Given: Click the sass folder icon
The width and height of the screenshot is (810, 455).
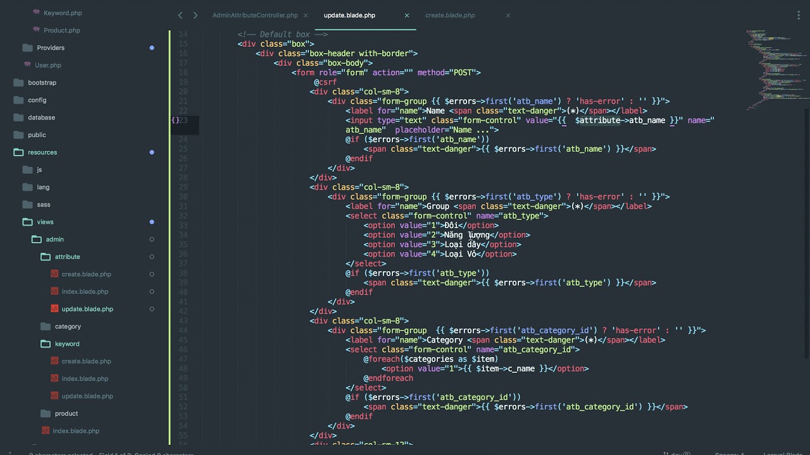Looking at the screenshot, I should (x=27, y=205).
